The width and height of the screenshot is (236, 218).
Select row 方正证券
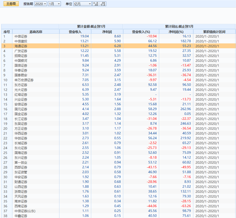pyautogui.click(x=118, y=129)
